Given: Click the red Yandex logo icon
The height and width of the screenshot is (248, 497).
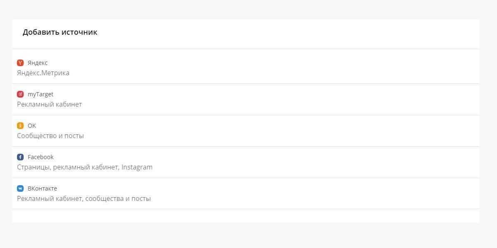Looking at the screenshot, I should [20, 63].
